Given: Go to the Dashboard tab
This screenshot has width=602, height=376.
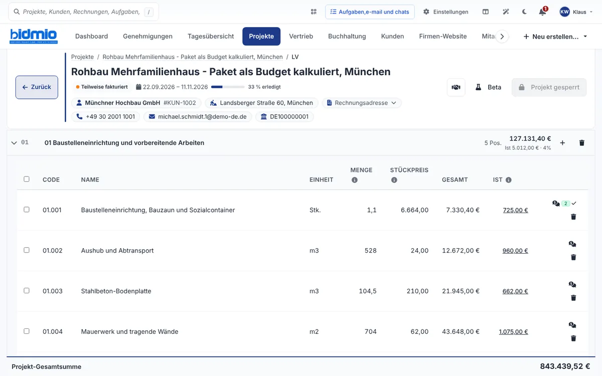Looking at the screenshot, I should (91, 36).
